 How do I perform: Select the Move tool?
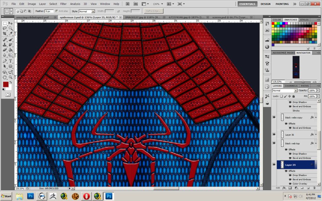(10, 23)
